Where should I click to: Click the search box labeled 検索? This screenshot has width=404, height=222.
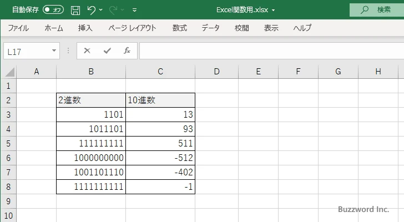pos(377,10)
